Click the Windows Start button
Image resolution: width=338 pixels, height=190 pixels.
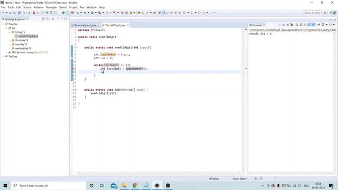(x=5, y=185)
